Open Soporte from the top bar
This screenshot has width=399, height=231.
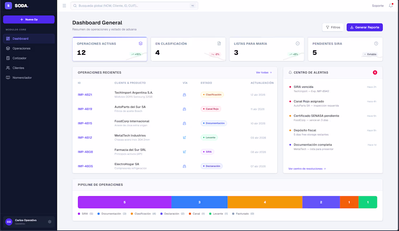[x=378, y=6]
